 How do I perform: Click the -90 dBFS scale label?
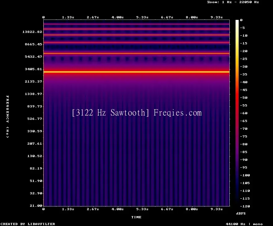pyautogui.click(x=244, y=160)
